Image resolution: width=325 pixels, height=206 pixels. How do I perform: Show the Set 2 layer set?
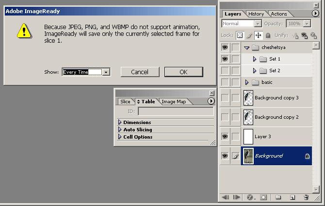[x=225, y=71]
